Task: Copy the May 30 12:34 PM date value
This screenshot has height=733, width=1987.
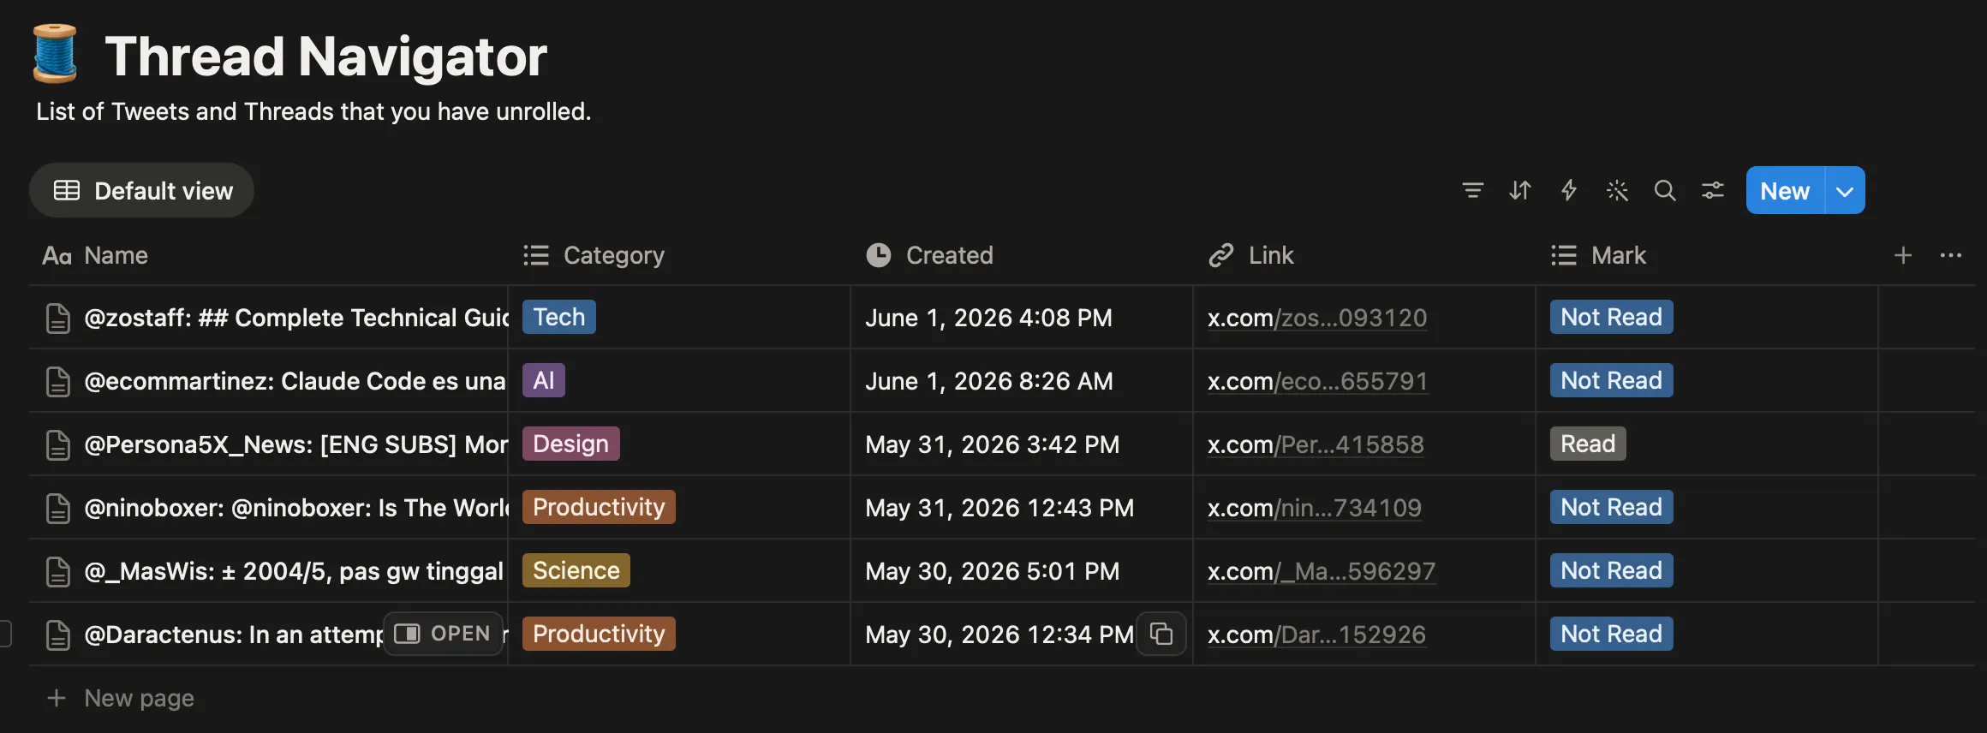Action: 1161,634
